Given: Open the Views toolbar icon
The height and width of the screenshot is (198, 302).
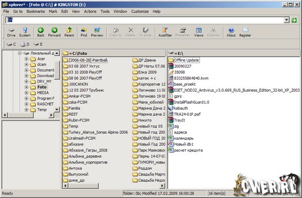Looking at the screenshot, I should coord(198,32).
